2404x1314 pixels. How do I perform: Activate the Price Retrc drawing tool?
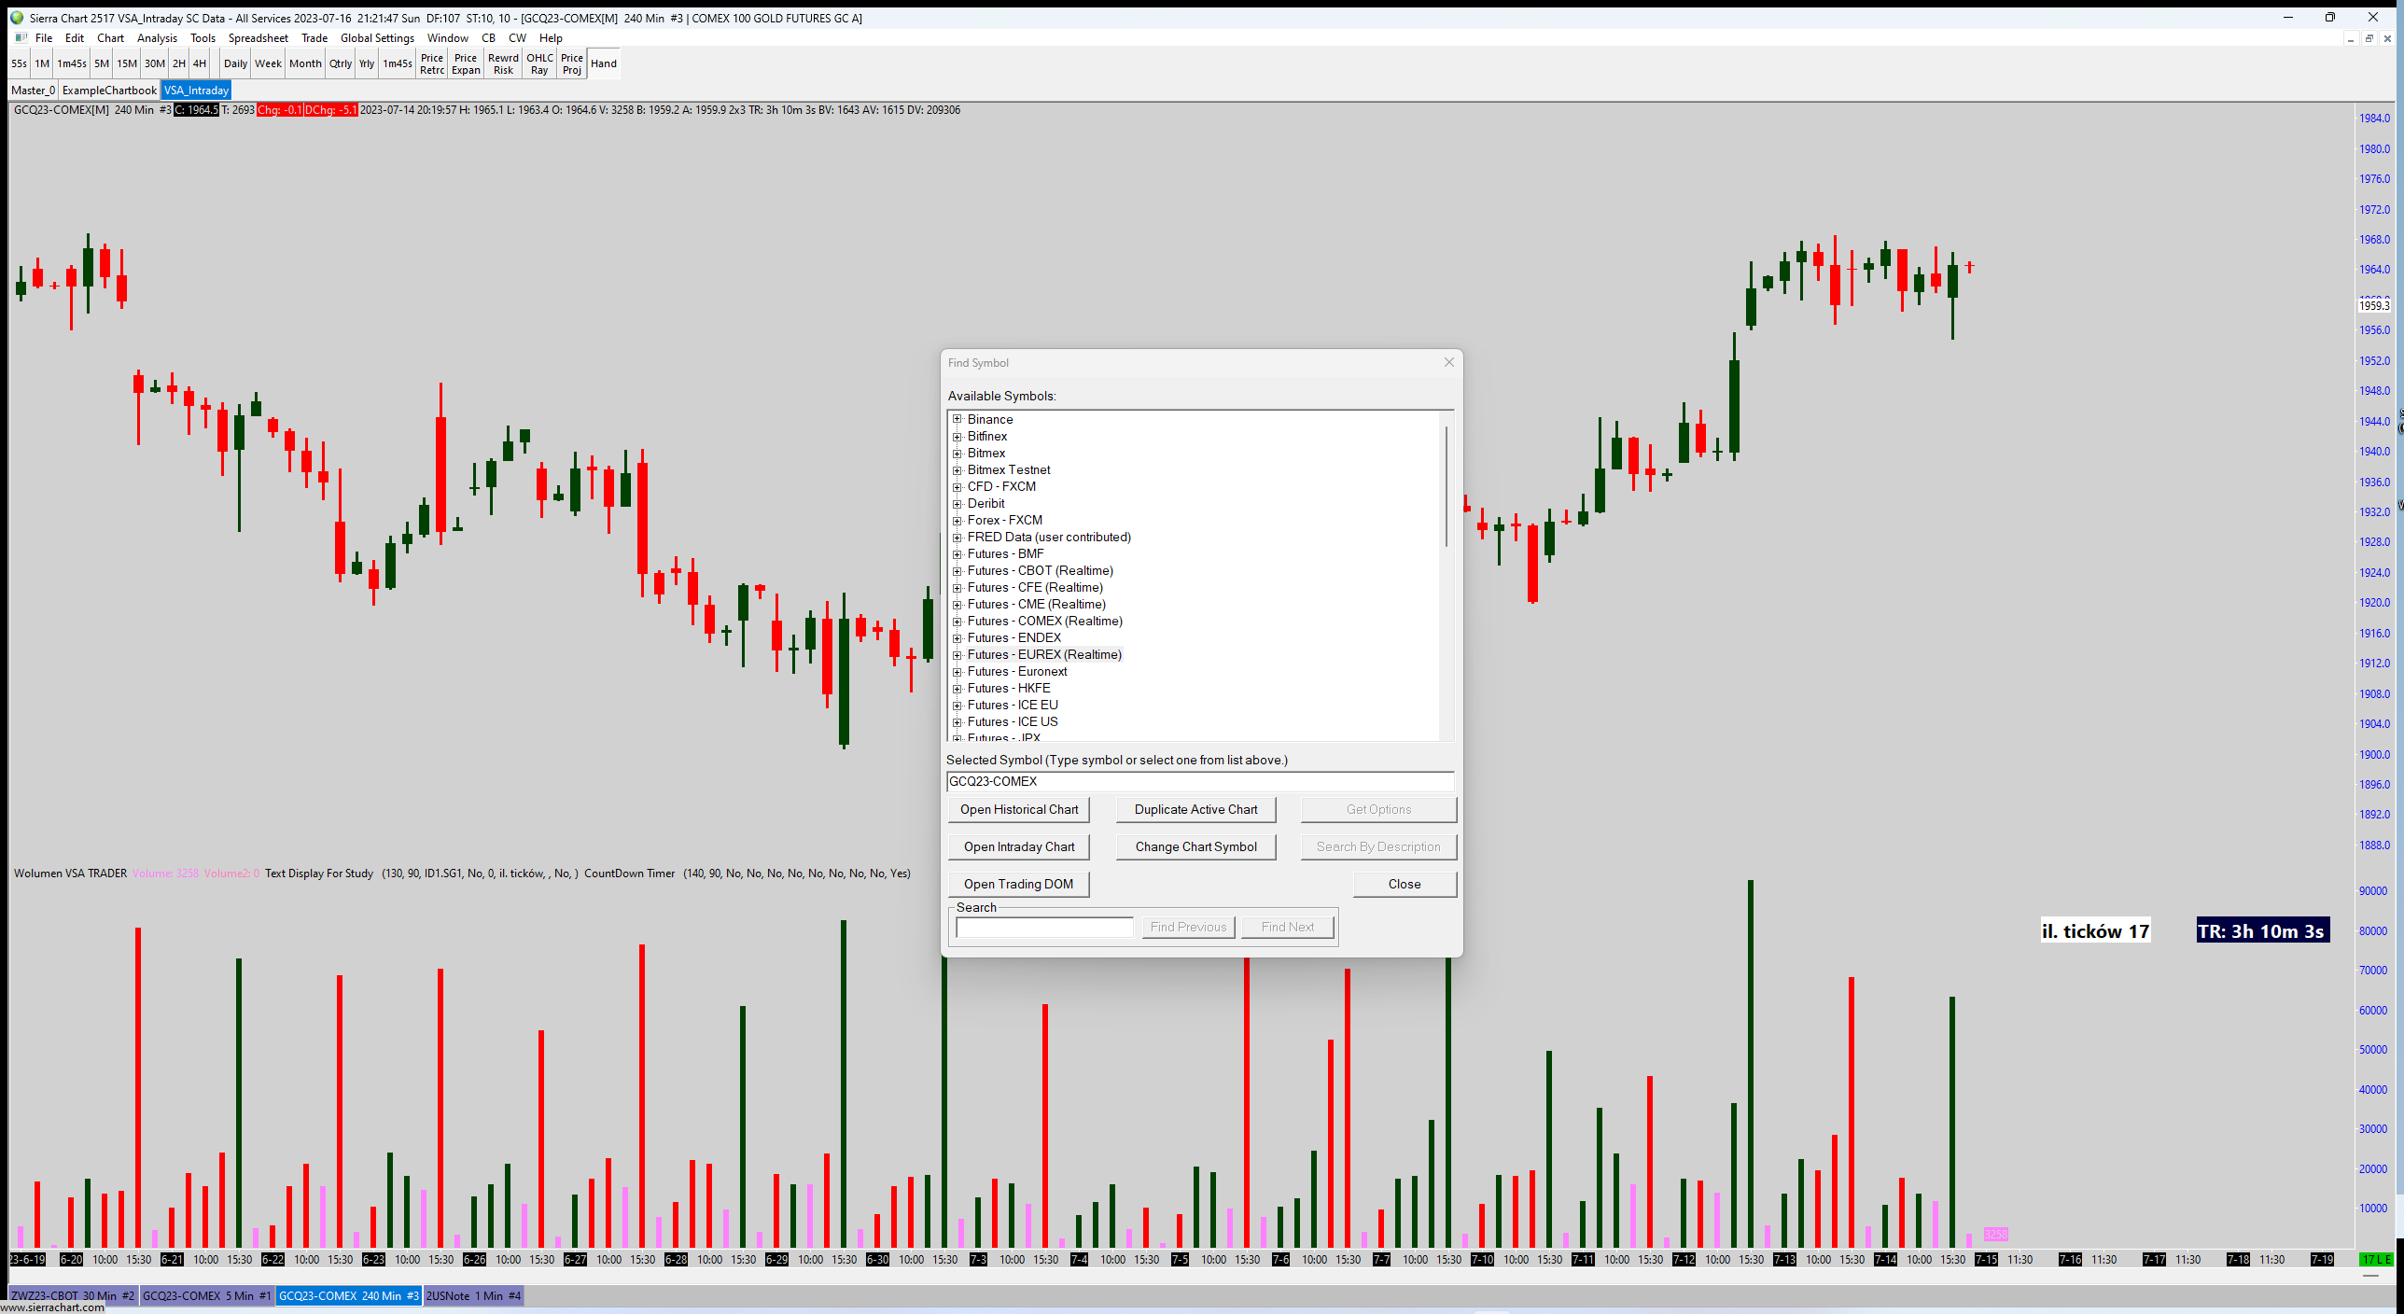[x=432, y=63]
